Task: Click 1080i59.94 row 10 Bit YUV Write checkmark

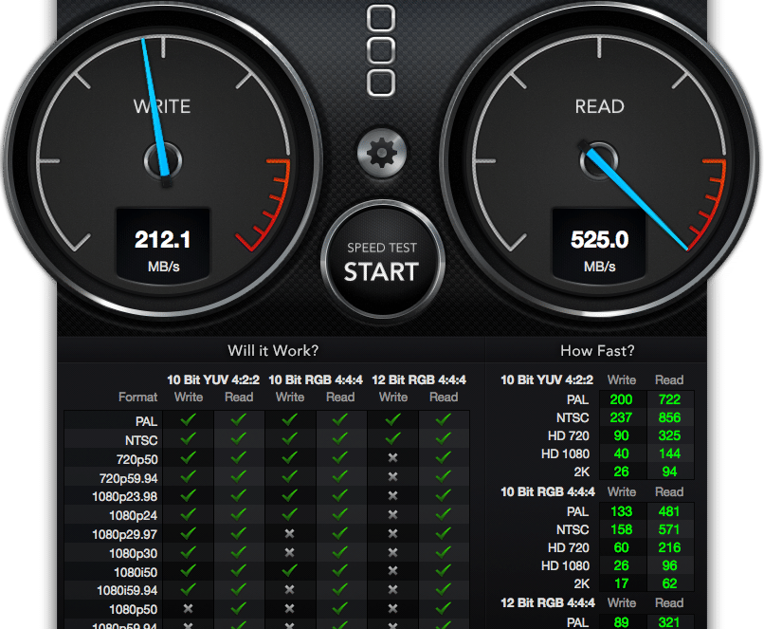Action: click(x=188, y=589)
